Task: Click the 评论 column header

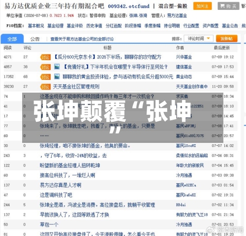Action: tap(27, 48)
